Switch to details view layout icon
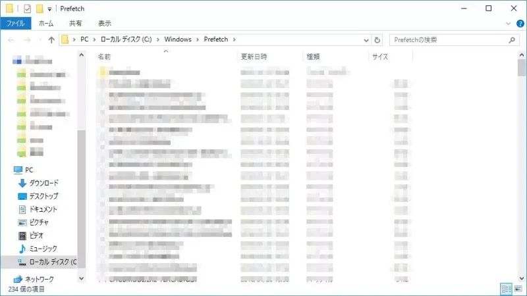The image size is (527, 296). [x=506, y=289]
